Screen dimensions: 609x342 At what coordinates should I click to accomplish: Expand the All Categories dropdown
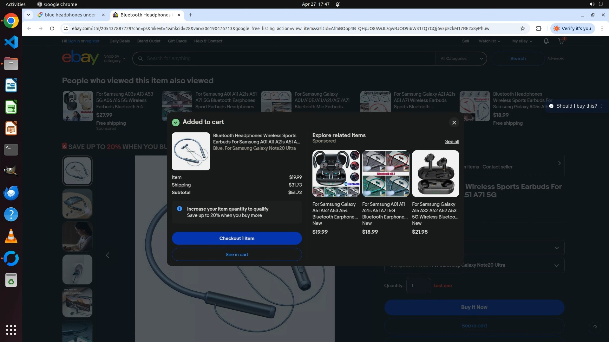click(461, 59)
